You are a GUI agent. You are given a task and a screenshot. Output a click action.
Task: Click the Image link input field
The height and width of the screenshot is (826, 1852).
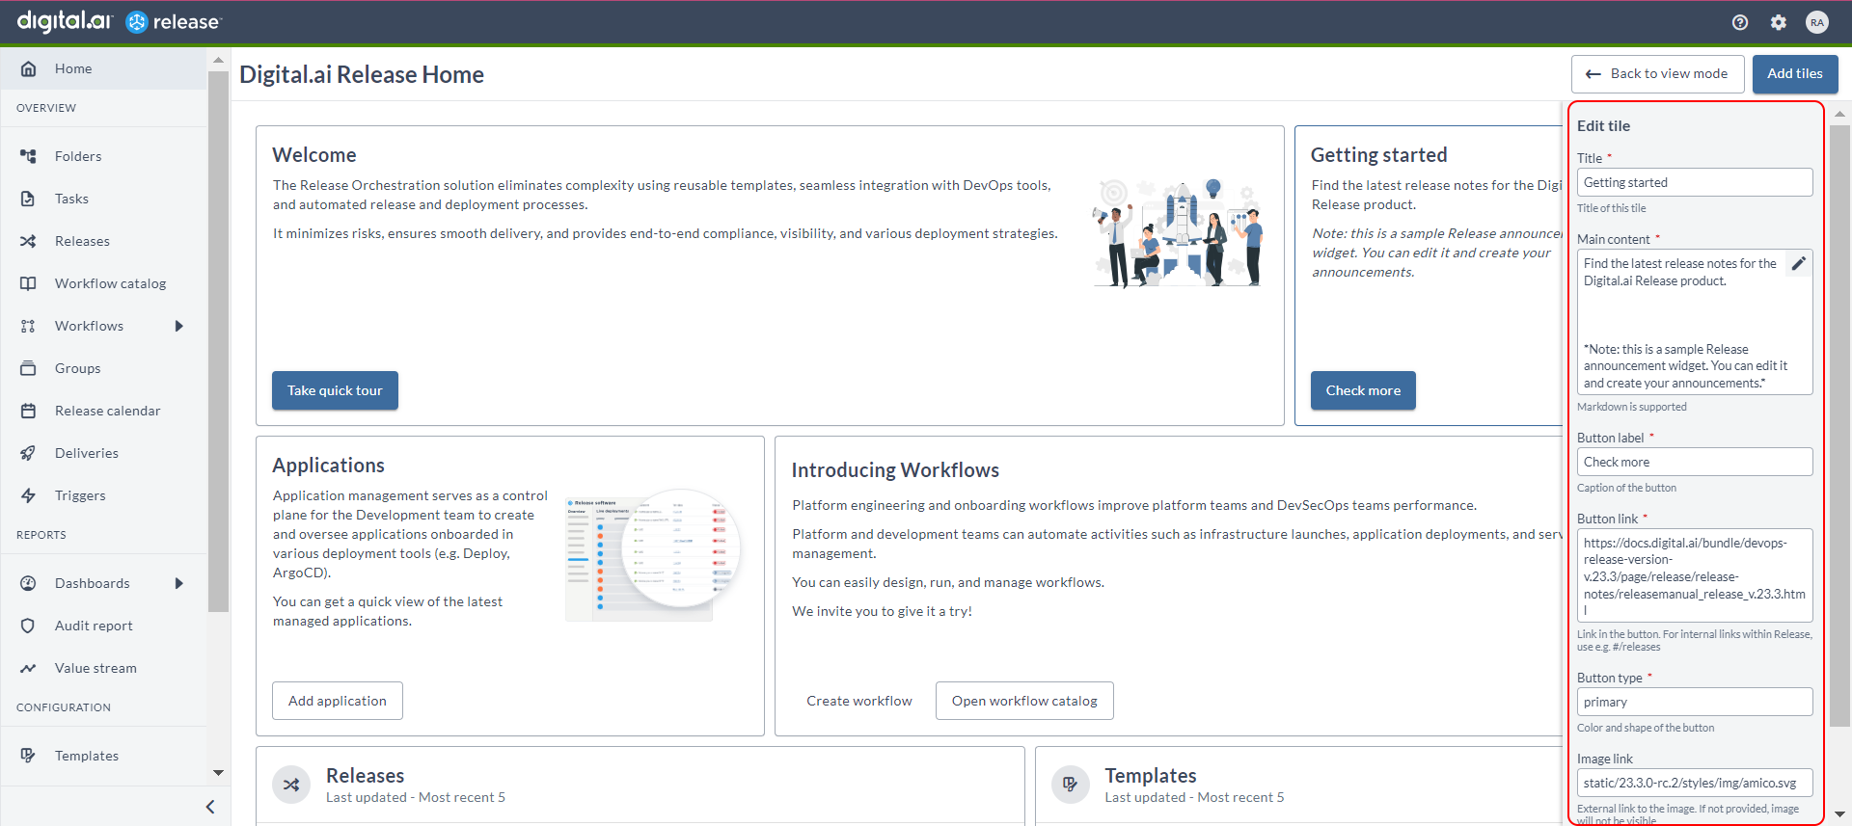coord(1695,783)
